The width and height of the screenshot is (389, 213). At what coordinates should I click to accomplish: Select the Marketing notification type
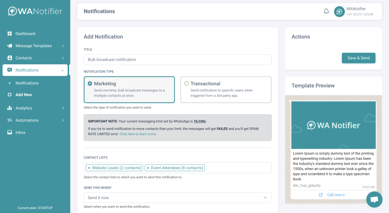click(x=90, y=84)
